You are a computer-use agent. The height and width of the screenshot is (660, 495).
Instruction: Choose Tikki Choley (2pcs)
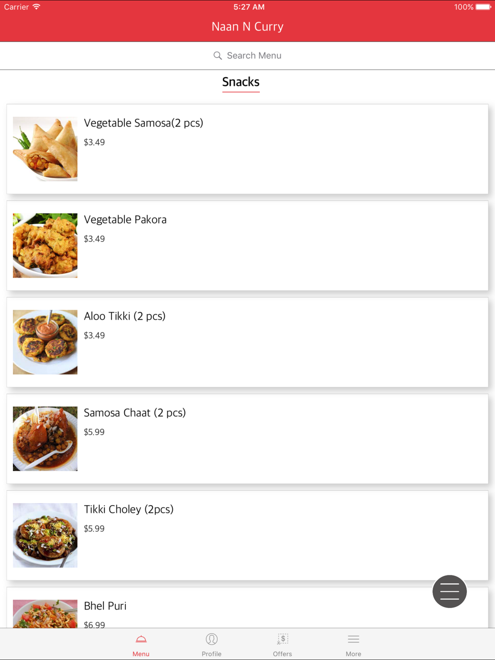click(x=247, y=535)
